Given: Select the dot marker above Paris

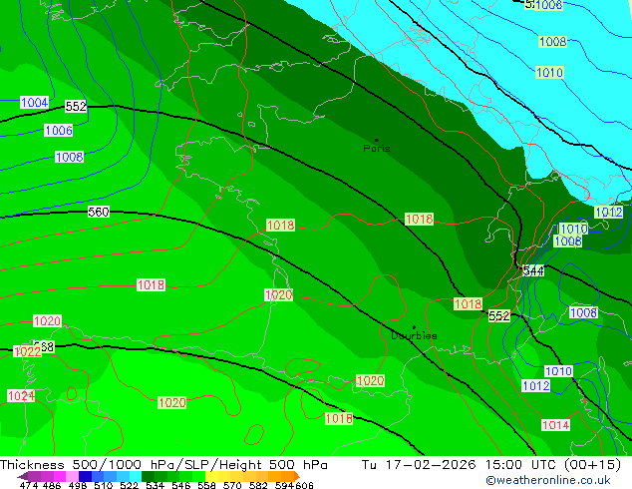Looking at the screenshot, I should click(377, 140).
